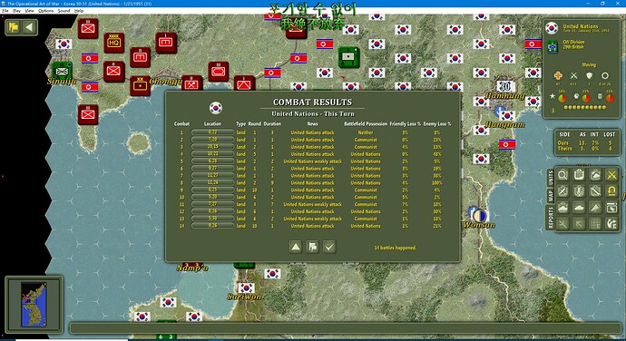Image resolution: width=626 pixels, height=341 pixels.
Task: Click the location button for combat 1
Action: 212,132
